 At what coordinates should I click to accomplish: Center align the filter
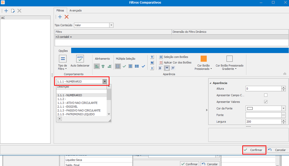click(103, 66)
